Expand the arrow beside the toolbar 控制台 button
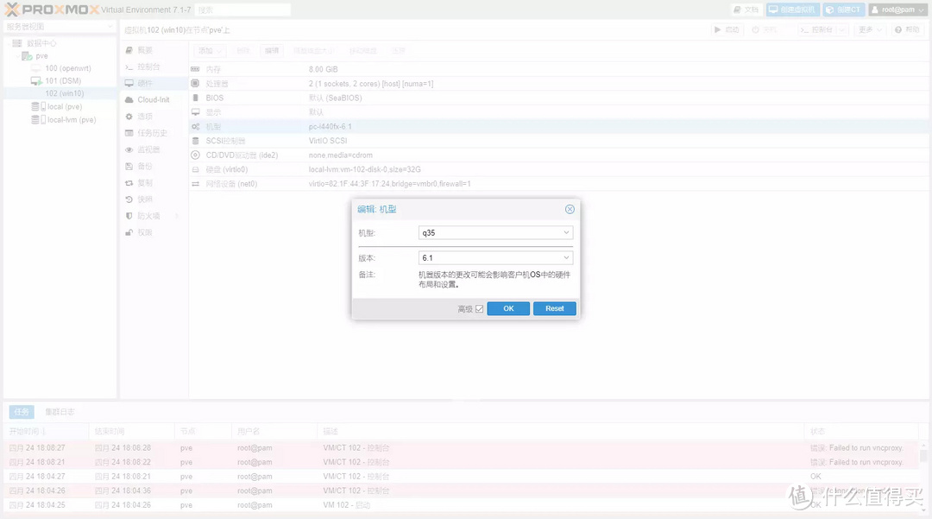Image resolution: width=932 pixels, height=519 pixels. 841,29
